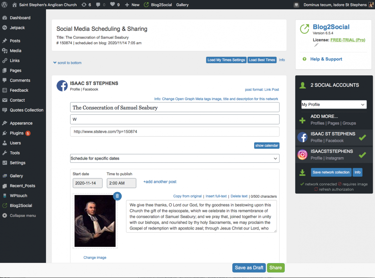375x278 pixels.
Task: Click Save network collection button
Action: click(x=331, y=172)
